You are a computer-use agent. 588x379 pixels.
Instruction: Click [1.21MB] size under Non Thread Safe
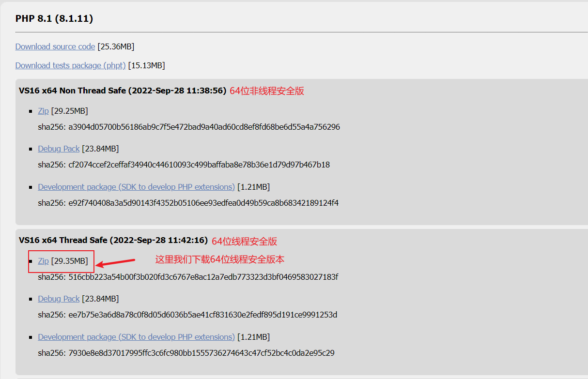253,187
